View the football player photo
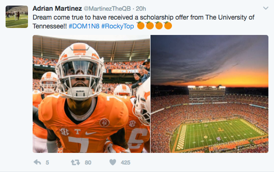The image size is (274, 172). [91, 94]
